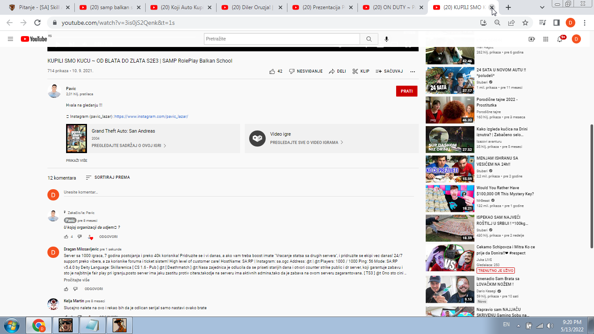Open Chrome zoom indicator icon
Screen dimensions: 594x334
coord(497,23)
